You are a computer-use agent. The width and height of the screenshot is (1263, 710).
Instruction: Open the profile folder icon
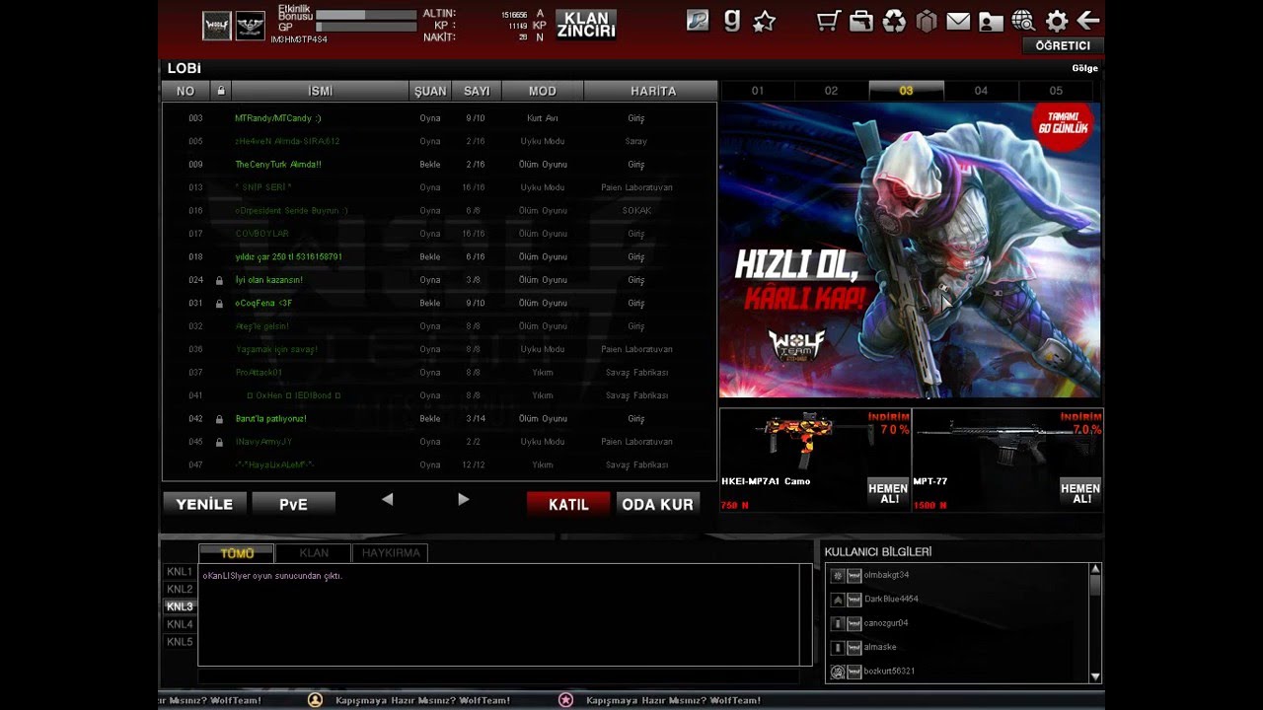991,22
